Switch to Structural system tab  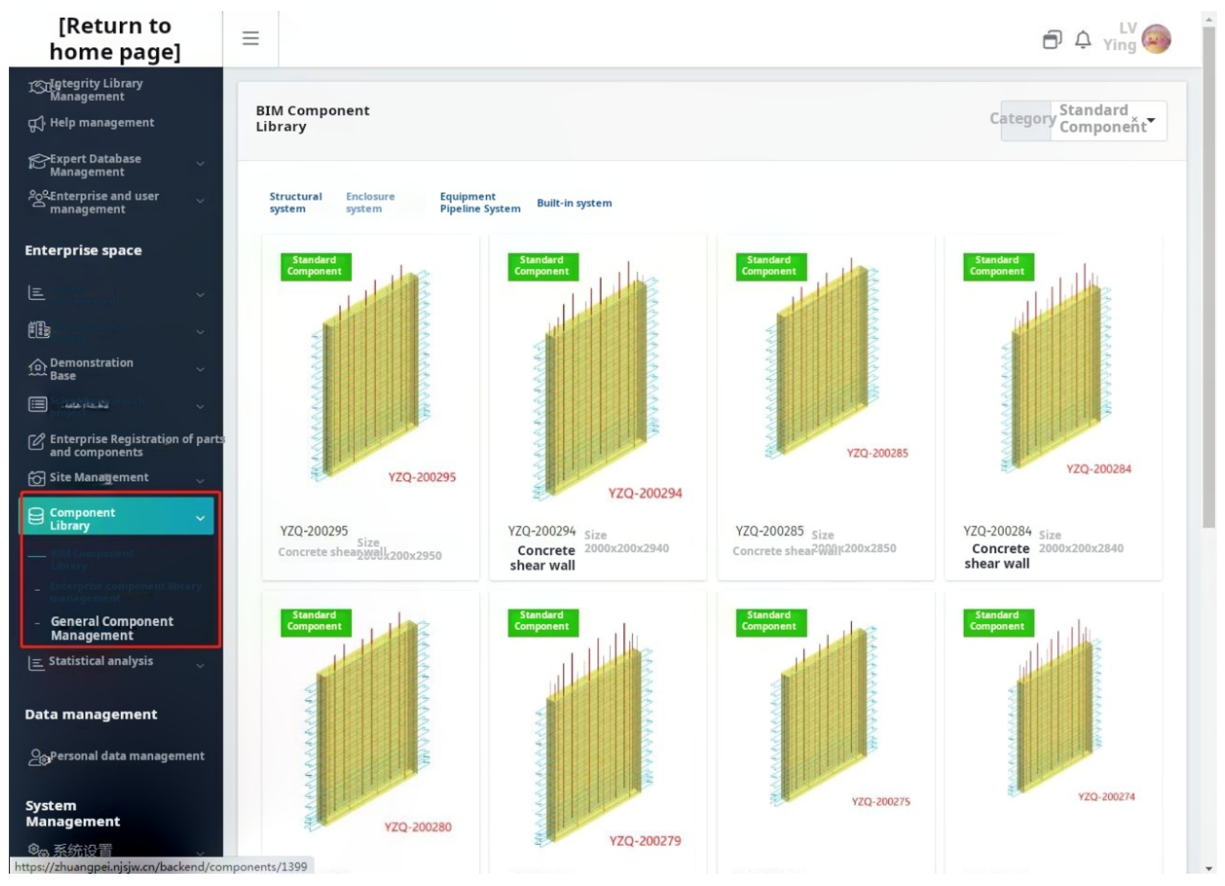[x=295, y=202]
